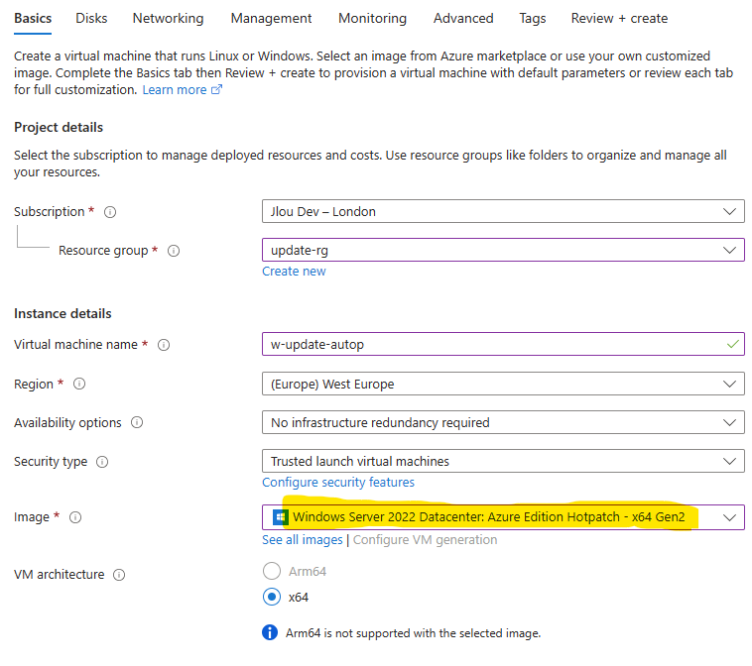Open the Monitoring tab

click(372, 18)
